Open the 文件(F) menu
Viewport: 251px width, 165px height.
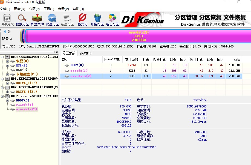pos(5,9)
